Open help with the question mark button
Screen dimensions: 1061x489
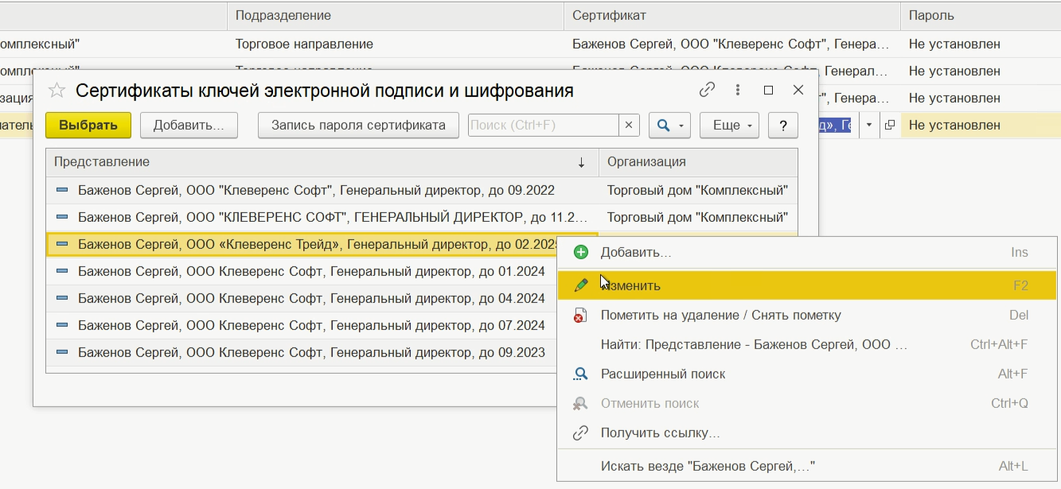pos(783,126)
